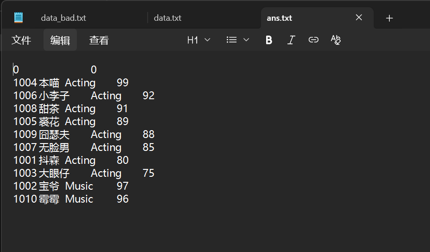Open the 查看 menu
This screenshot has height=252, width=430.
point(99,40)
